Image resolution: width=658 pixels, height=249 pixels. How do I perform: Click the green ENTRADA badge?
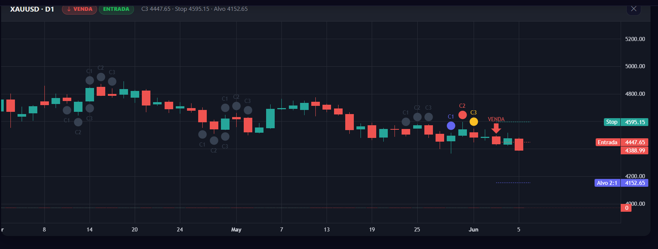(116, 9)
